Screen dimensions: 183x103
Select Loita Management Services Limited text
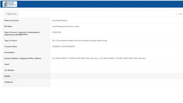click(x=66, y=26)
